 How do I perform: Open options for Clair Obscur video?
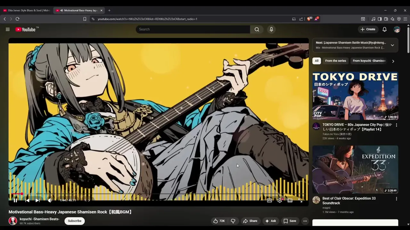point(396,199)
